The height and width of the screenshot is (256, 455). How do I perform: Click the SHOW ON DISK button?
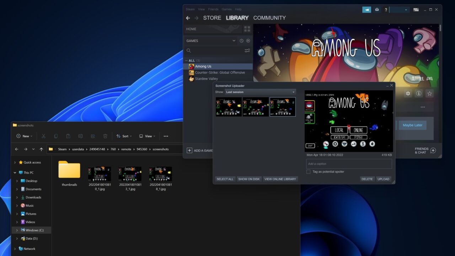[x=249, y=179]
